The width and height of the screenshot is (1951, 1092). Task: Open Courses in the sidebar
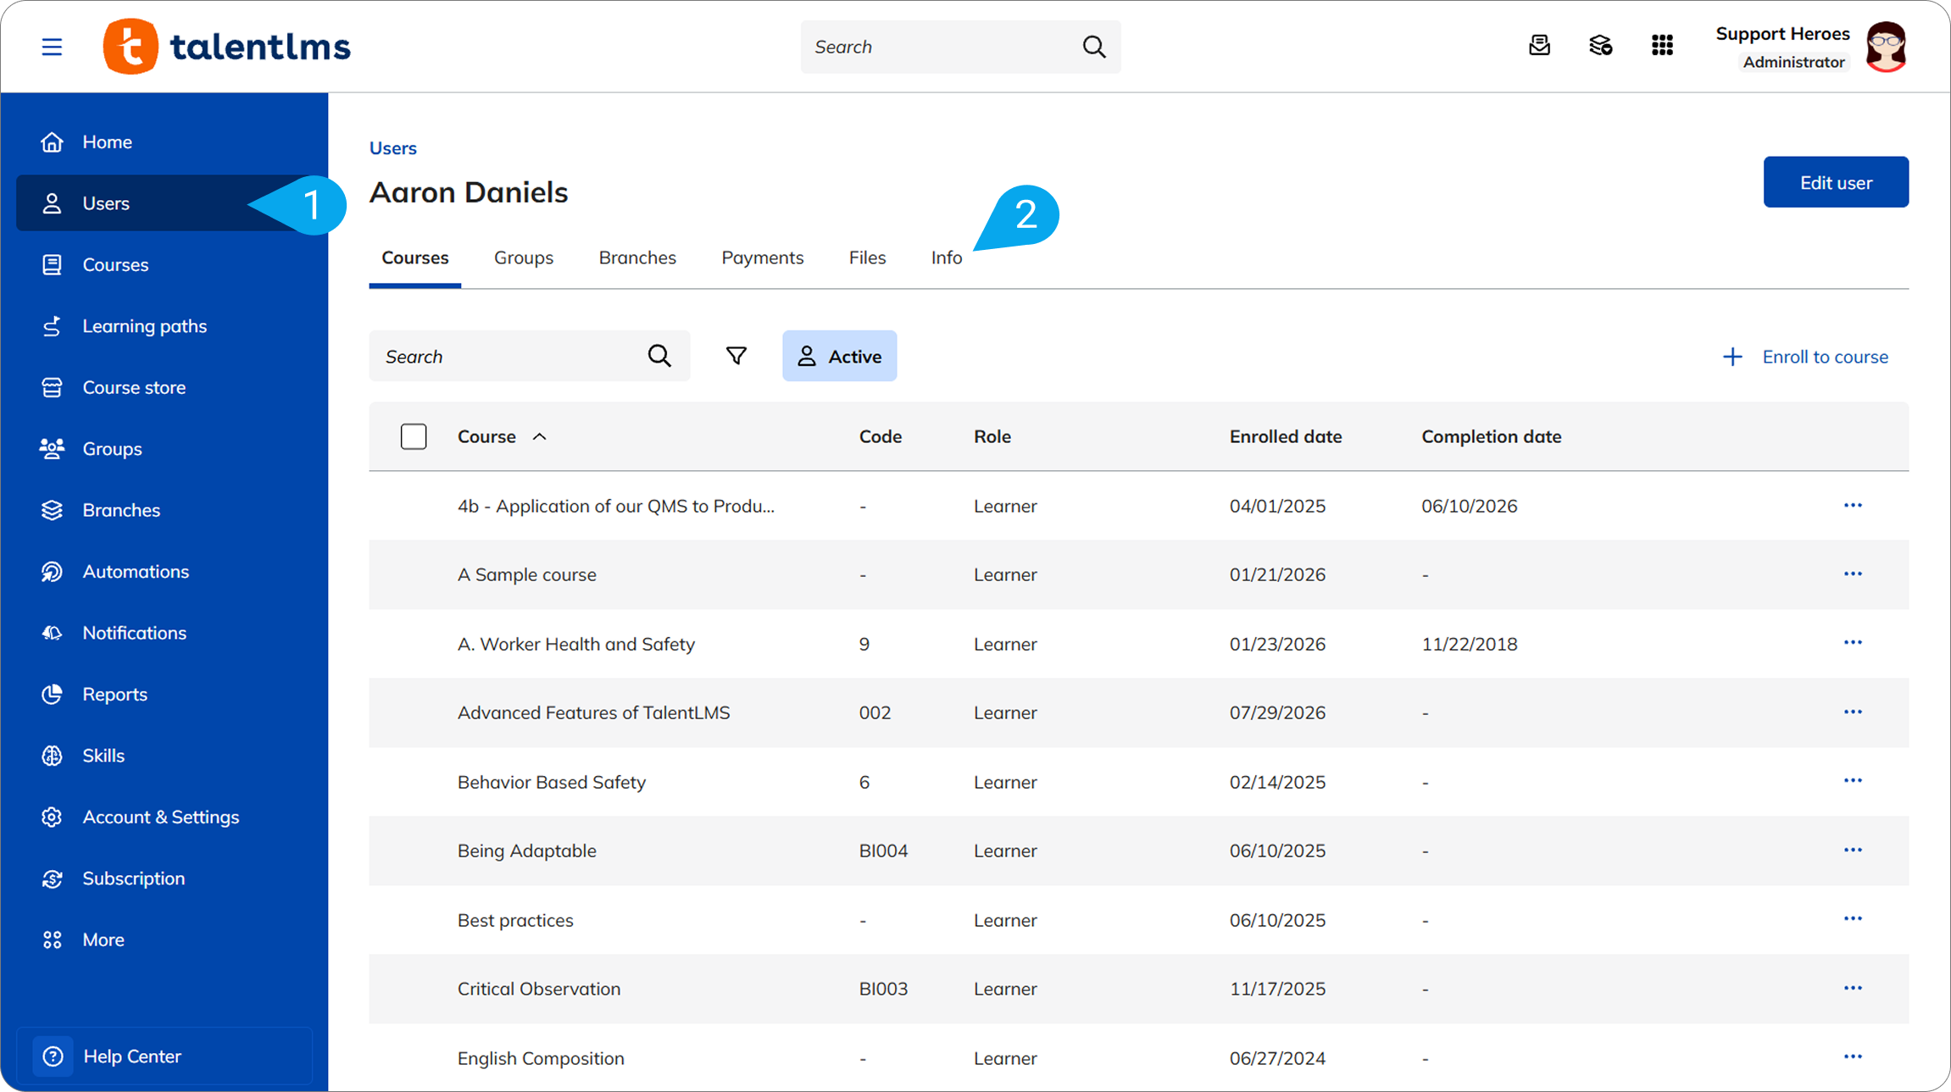[164, 264]
